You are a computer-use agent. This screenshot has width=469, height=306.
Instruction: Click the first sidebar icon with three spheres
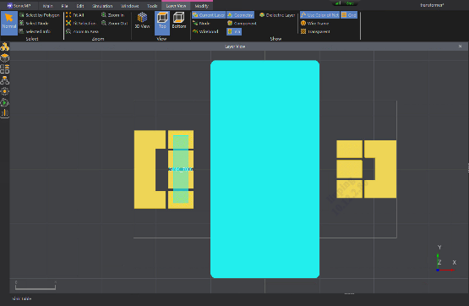[5, 47]
